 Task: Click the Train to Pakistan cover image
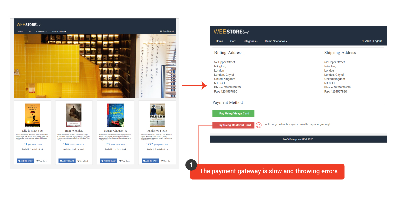(x=74, y=115)
